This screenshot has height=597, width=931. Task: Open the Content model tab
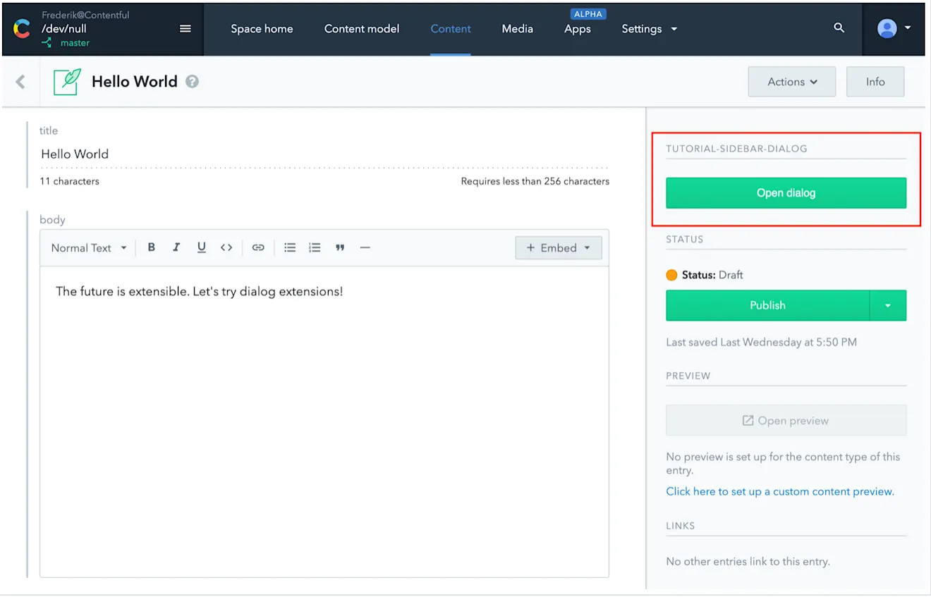(362, 29)
